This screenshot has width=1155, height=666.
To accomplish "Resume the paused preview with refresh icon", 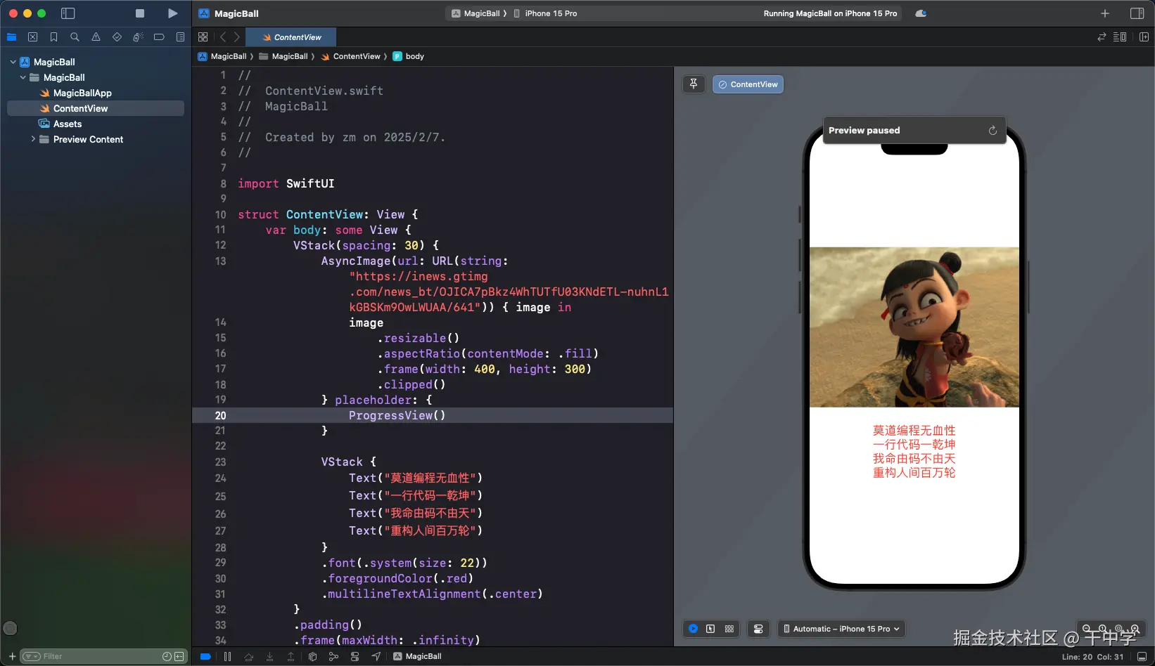I will click(993, 131).
